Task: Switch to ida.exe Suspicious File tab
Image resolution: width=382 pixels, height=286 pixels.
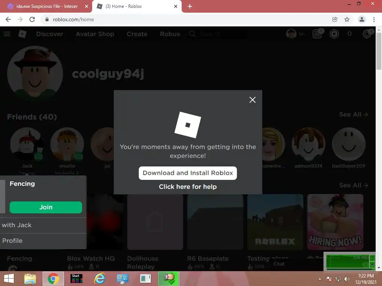Action: click(46, 6)
